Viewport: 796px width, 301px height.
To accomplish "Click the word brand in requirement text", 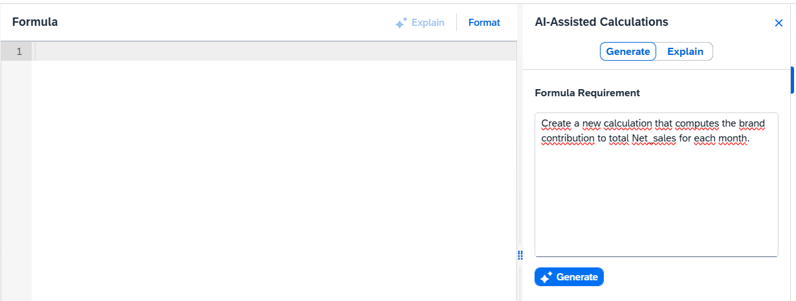I will [751, 123].
